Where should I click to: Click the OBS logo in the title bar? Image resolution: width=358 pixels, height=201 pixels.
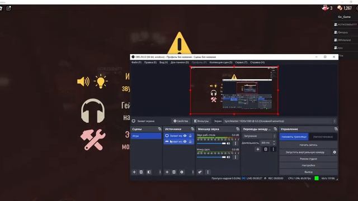[x=133, y=57]
